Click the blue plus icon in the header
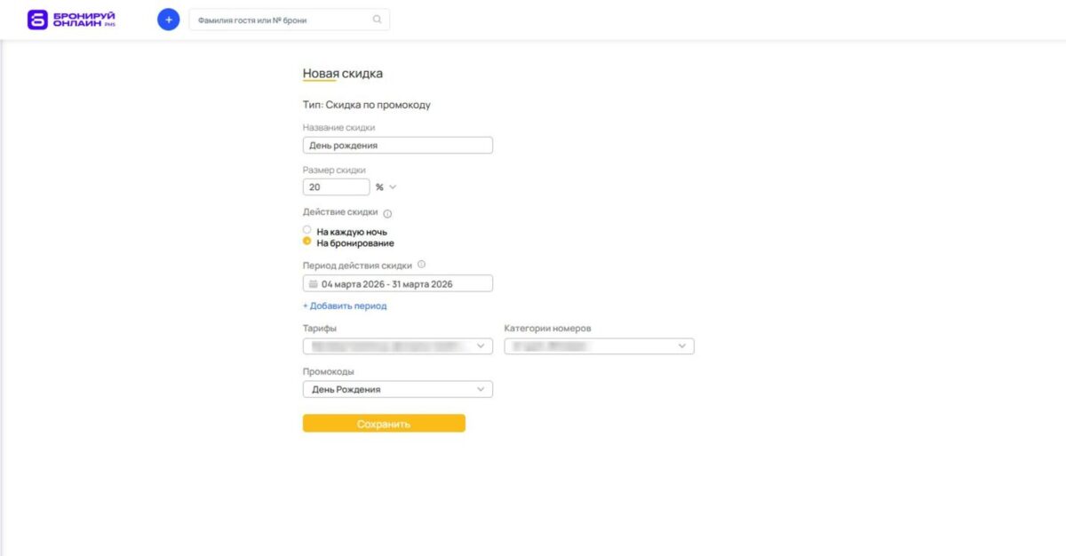 pyautogui.click(x=168, y=19)
